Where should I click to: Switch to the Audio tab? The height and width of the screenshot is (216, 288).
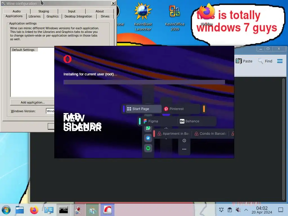click(x=17, y=11)
